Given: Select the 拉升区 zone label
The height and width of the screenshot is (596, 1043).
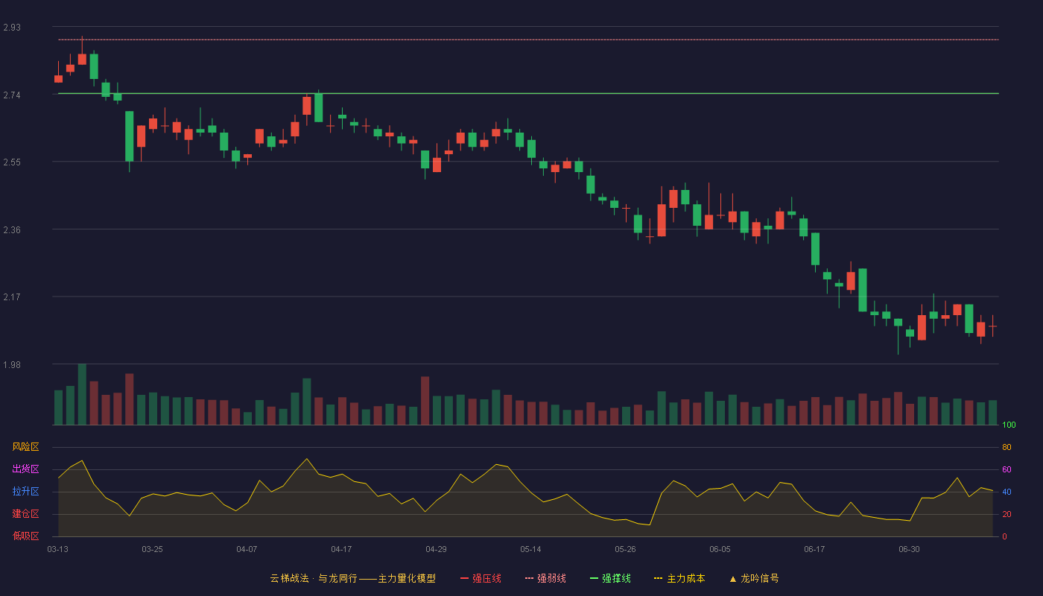Looking at the screenshot, I should click(25, 492).
